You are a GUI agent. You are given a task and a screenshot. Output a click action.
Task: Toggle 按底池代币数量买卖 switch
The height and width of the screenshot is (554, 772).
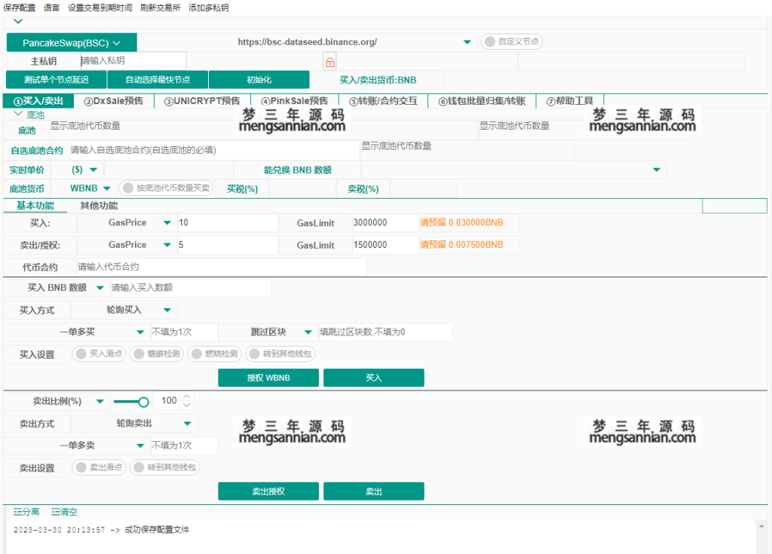point(167,188)
